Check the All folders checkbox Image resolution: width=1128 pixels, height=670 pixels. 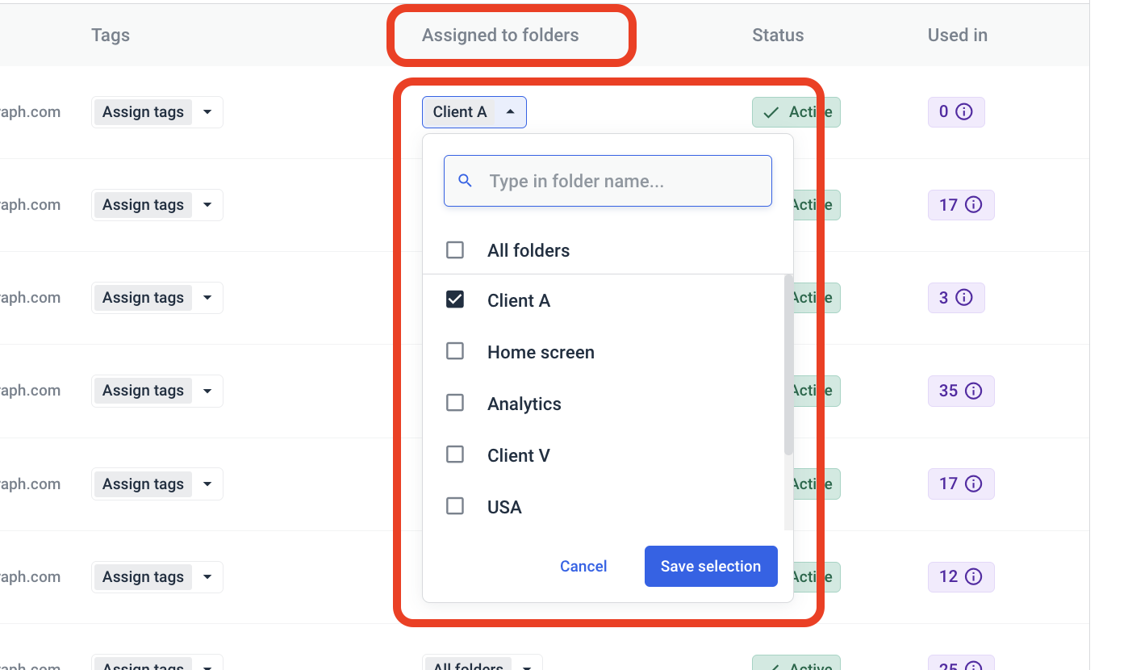[x=455, y=250]
